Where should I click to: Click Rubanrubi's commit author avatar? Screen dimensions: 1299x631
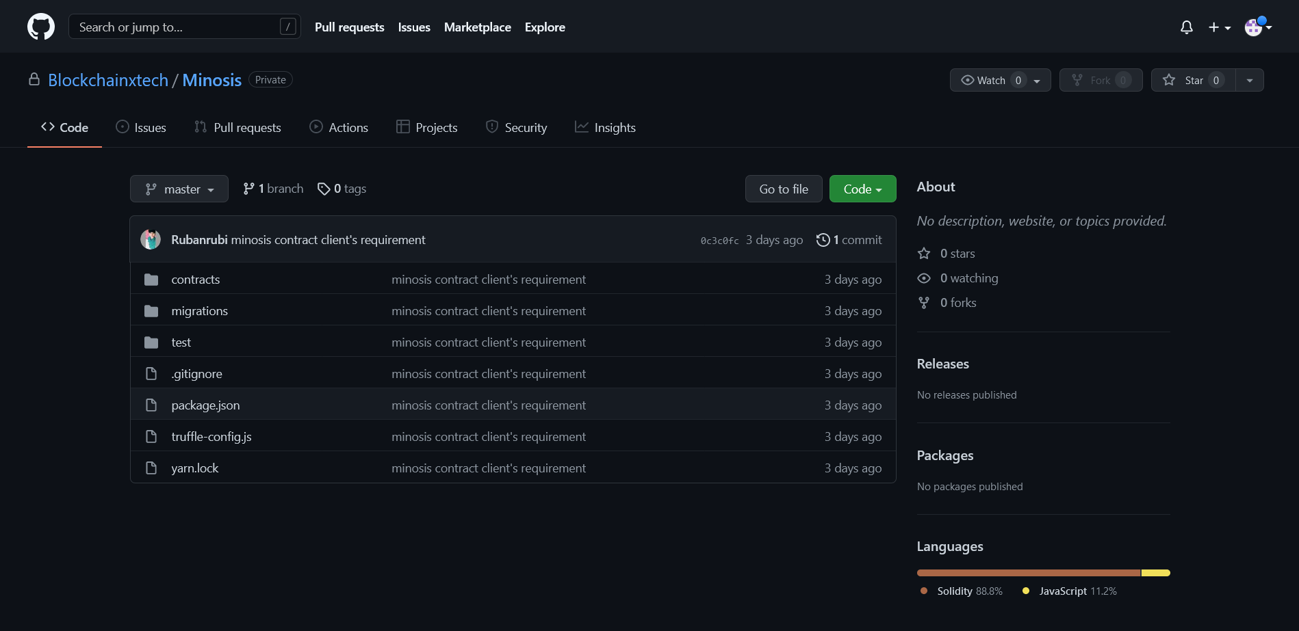tap(151, 239)
